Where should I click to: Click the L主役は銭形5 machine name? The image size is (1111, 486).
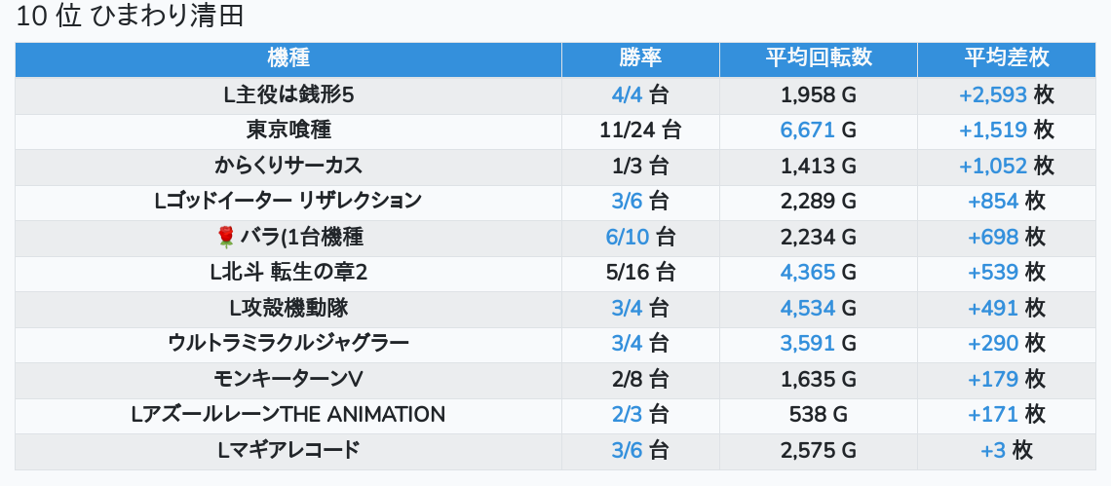(x=287, y=94)
